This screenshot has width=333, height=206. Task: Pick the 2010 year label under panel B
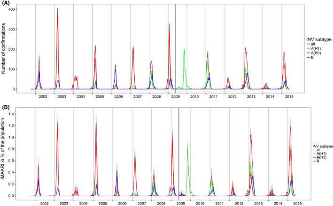click(x=200, y=204)
